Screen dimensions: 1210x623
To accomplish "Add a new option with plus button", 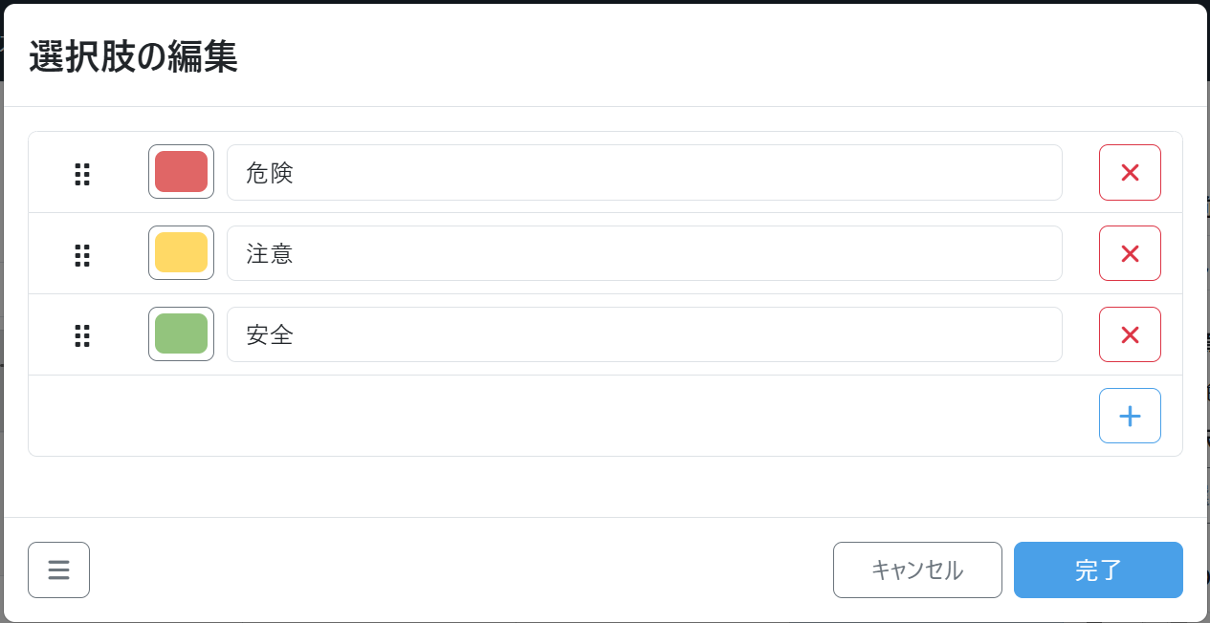I will [x=1130, y=417].
